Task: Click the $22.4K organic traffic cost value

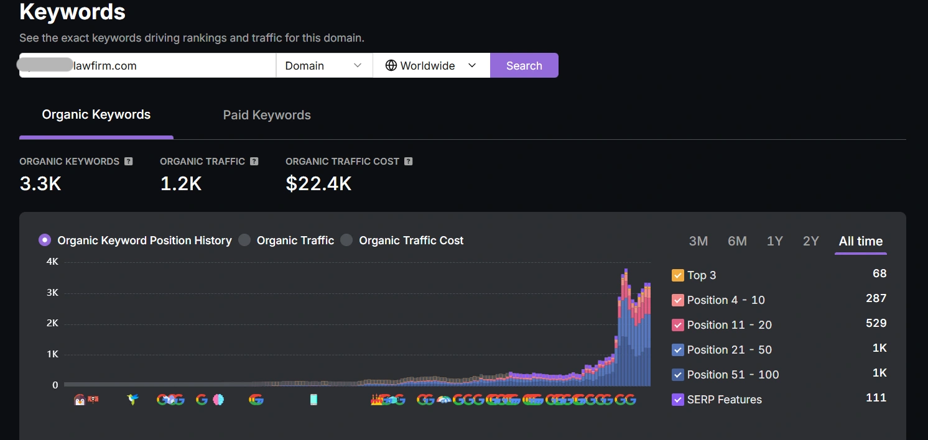Action: [318, 183]
